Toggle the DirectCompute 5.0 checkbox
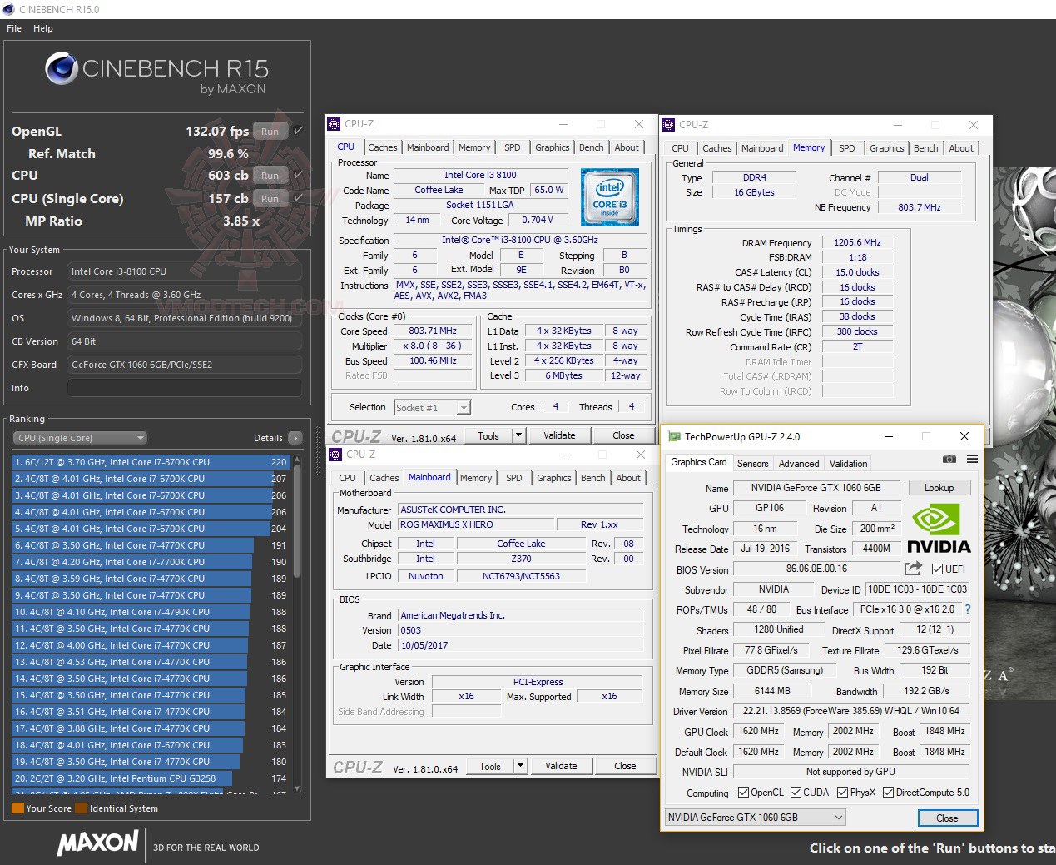 click(x=888, y=793)
